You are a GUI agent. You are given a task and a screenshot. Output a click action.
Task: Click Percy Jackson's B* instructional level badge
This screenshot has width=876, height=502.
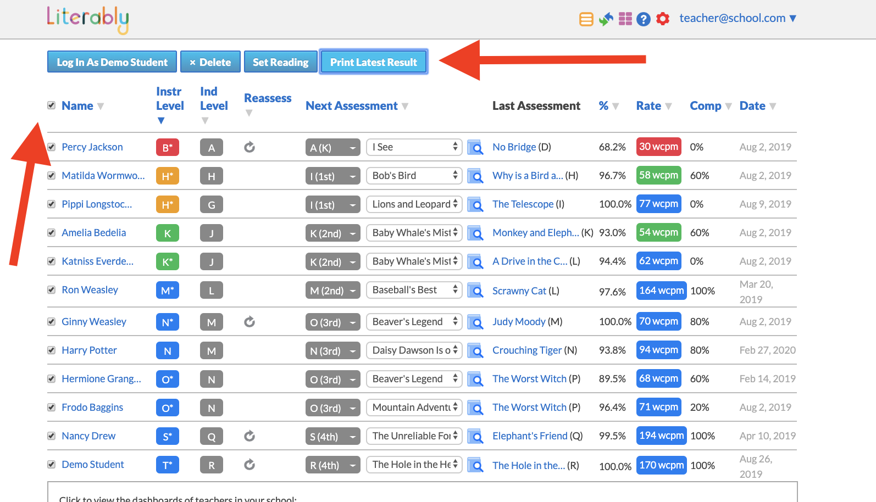(x=168, y=147)
